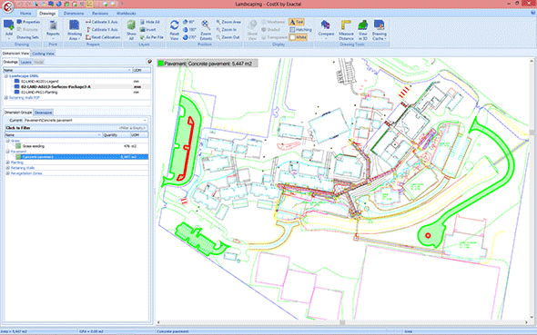Rotate drawing 270 degrees
This screenshot has width=537, height=335.
pos(189,37)
